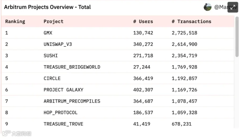Select the HOP_PROTOCOL project cell

click(x=61, y=113)
